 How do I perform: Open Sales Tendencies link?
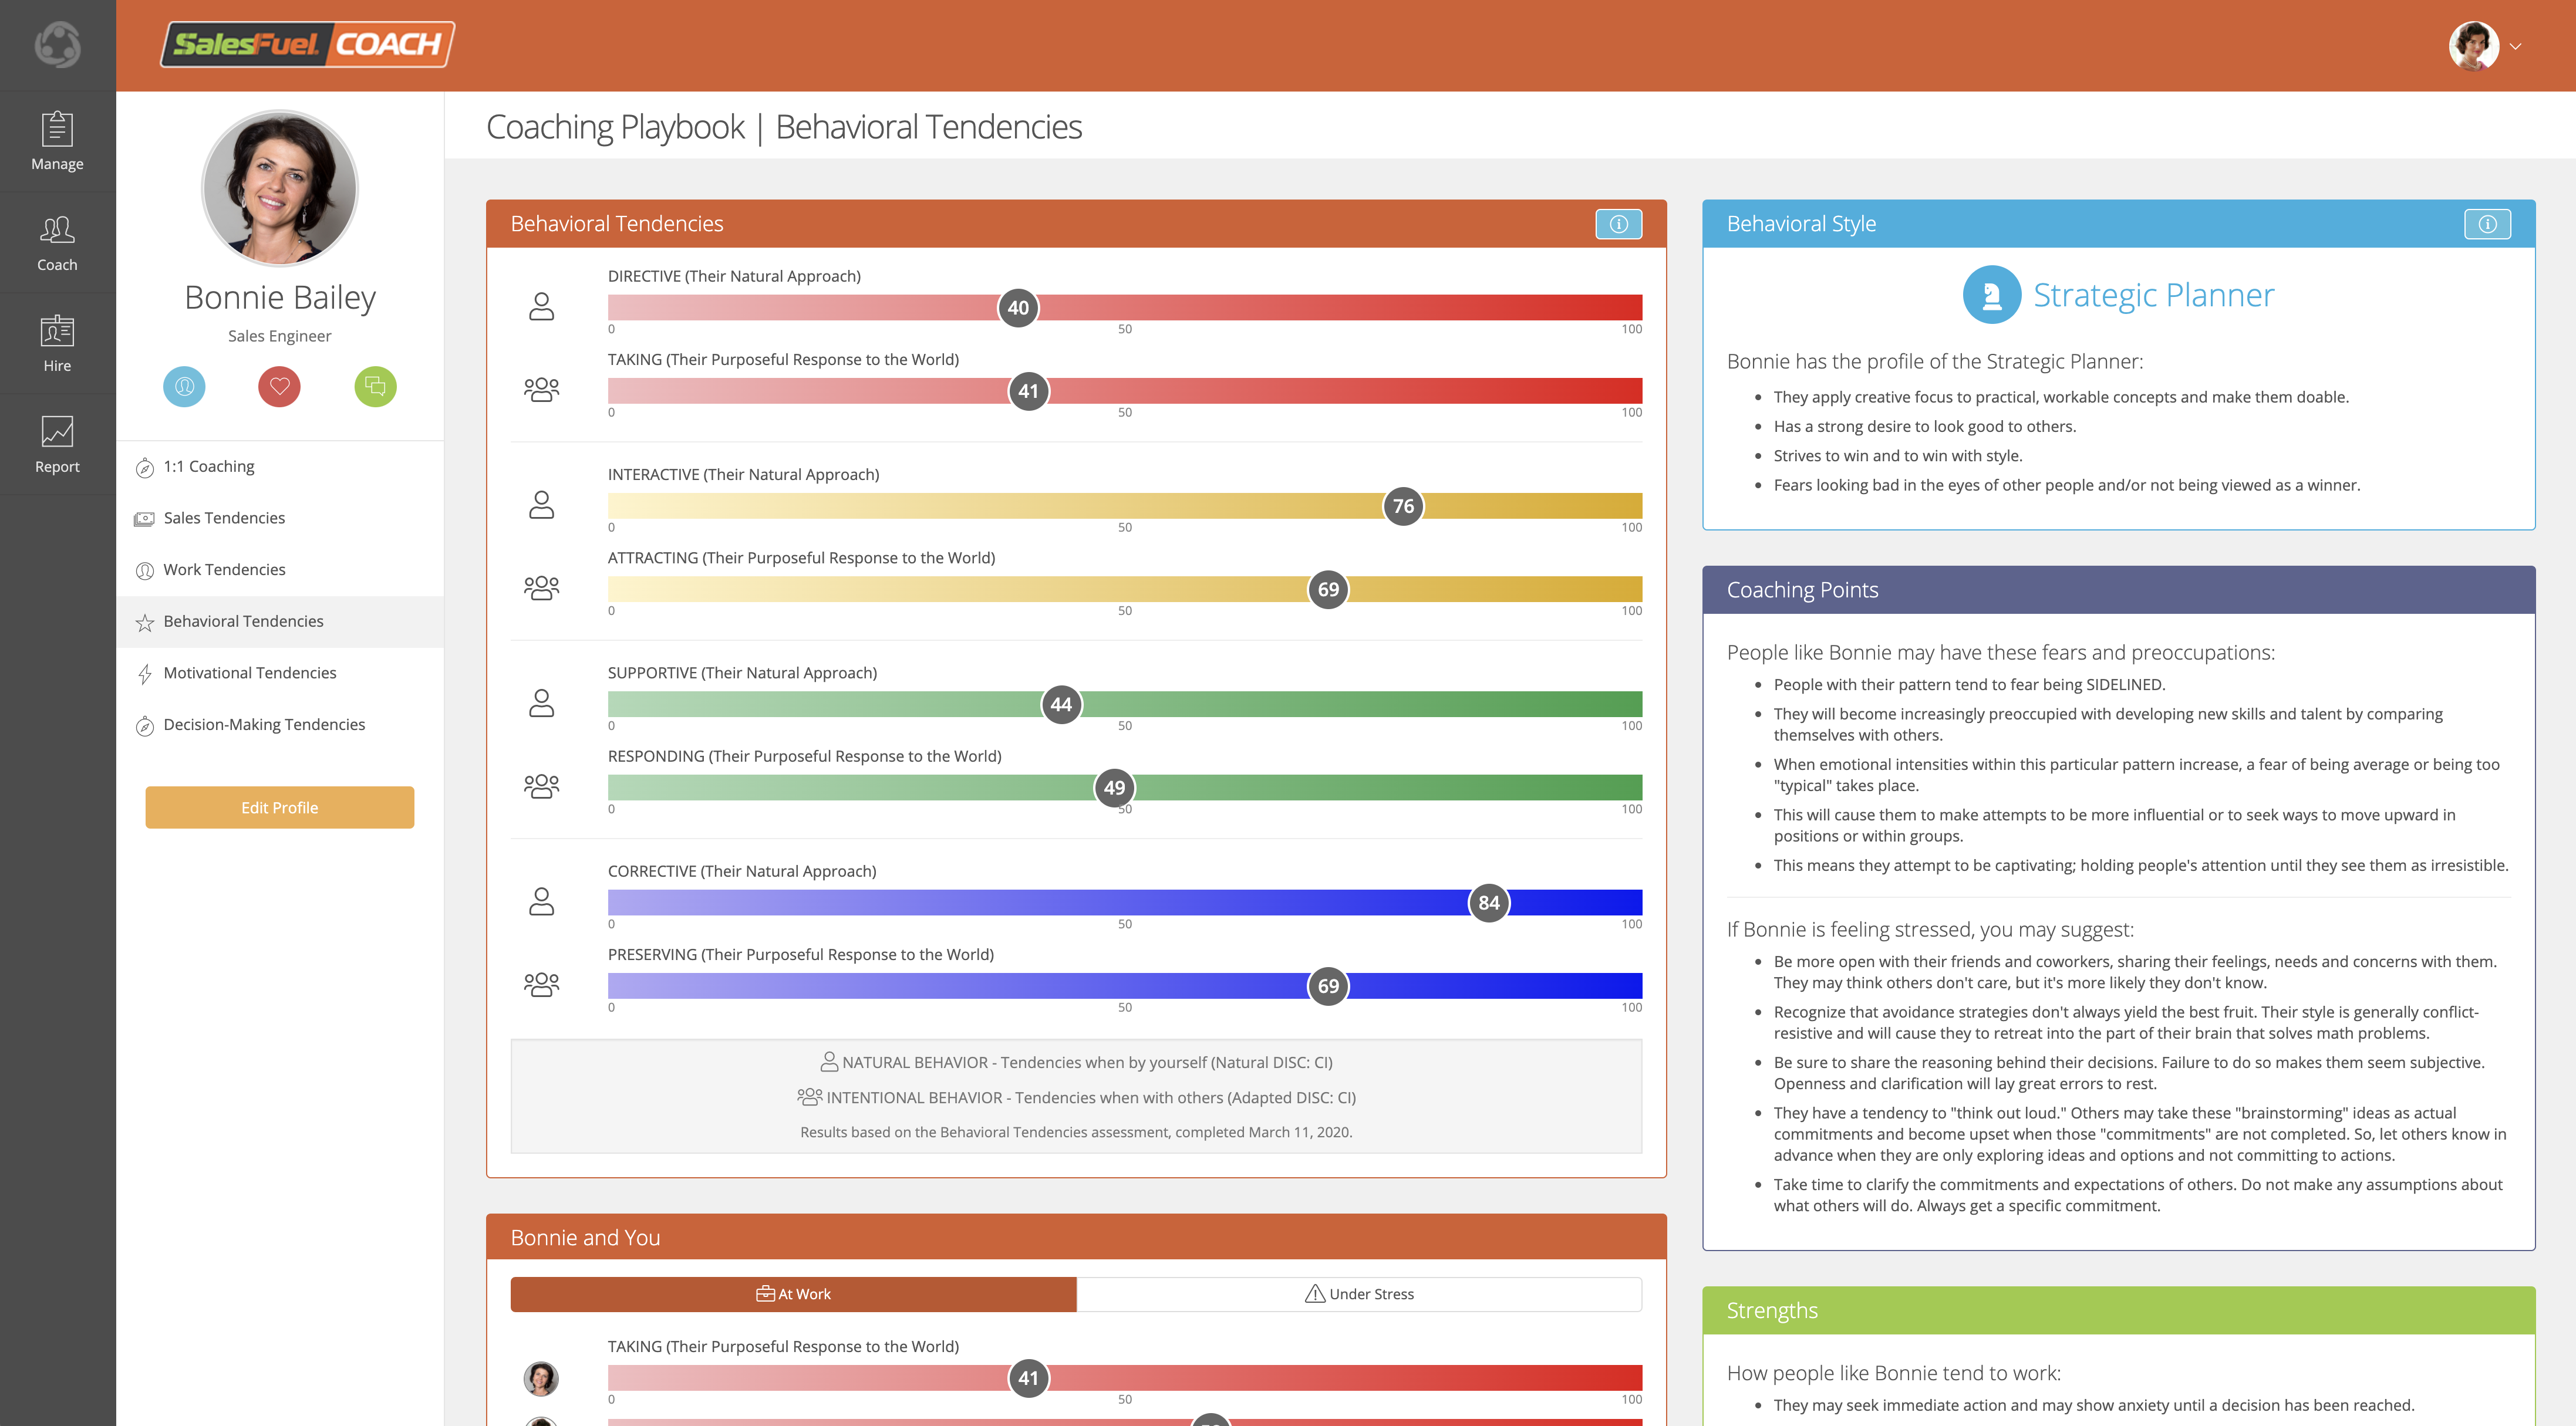pyautogui.click(x=224, y=518)
